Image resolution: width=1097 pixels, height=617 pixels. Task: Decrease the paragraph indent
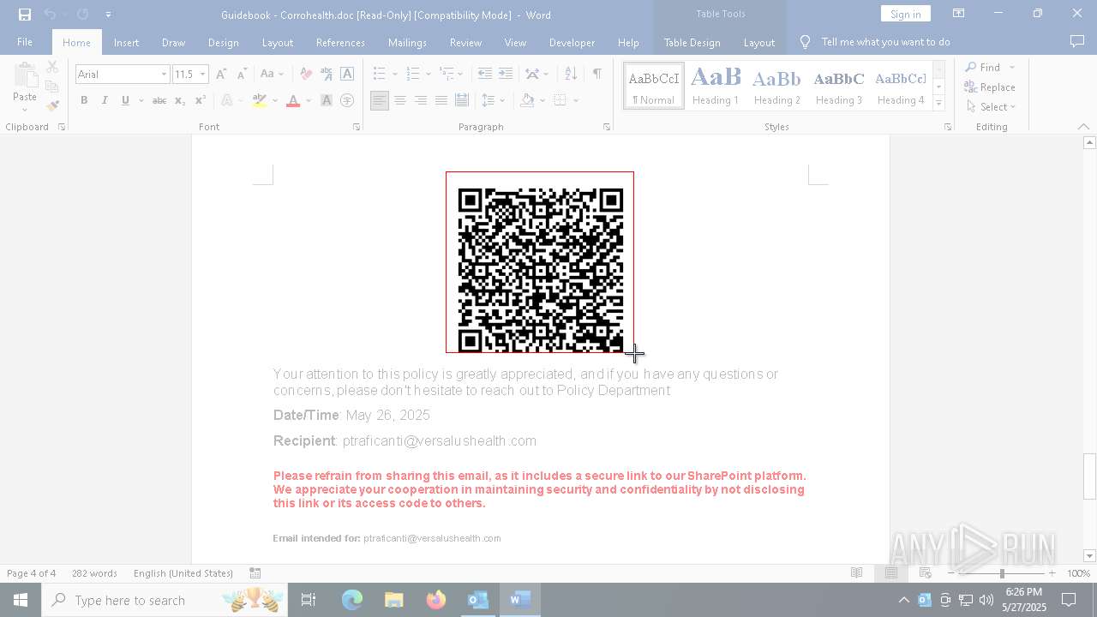pos(485,75)
